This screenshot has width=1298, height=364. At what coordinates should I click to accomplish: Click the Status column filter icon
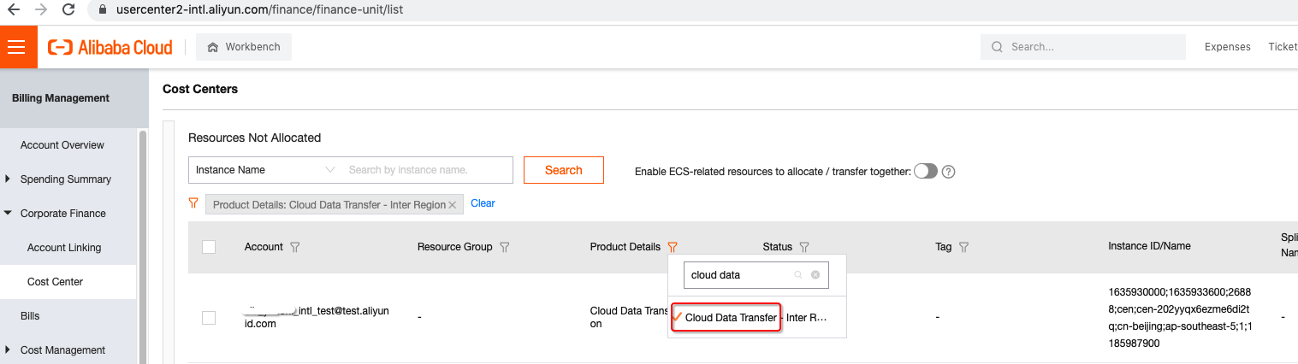point(804,247)
